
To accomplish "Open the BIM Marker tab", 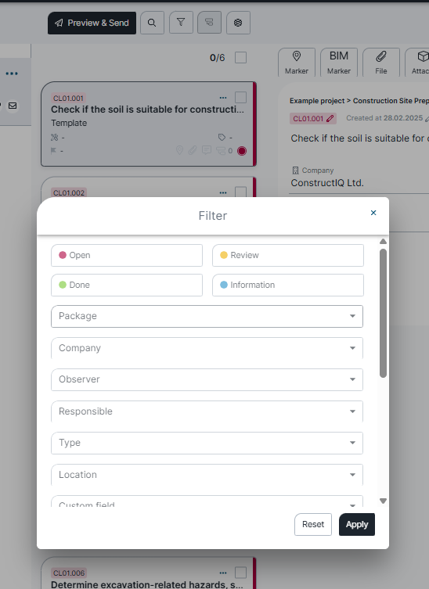I will [x=339, y=63].
